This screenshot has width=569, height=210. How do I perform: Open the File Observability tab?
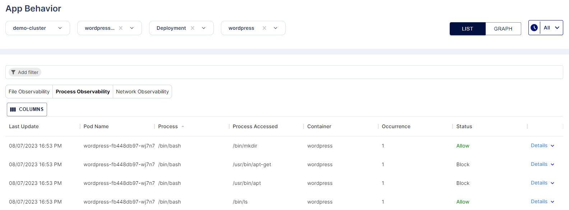[x=29, y=92]
